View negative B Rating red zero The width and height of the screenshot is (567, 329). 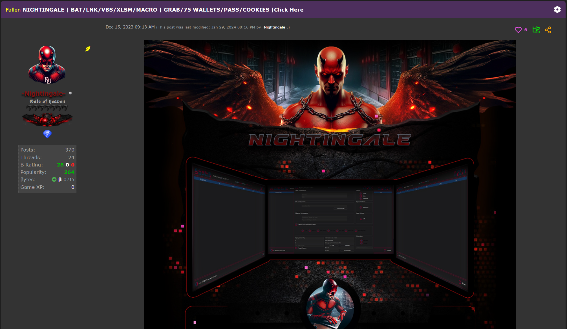[73, 165]
